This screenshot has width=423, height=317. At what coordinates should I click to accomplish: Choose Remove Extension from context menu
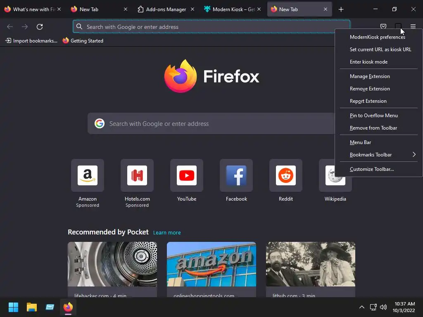pos(379,89)
